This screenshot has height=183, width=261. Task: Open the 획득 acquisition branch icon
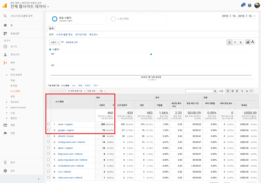point(5,63)
